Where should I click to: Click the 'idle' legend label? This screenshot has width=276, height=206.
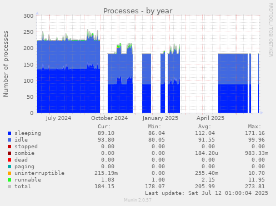pos(21,140)
